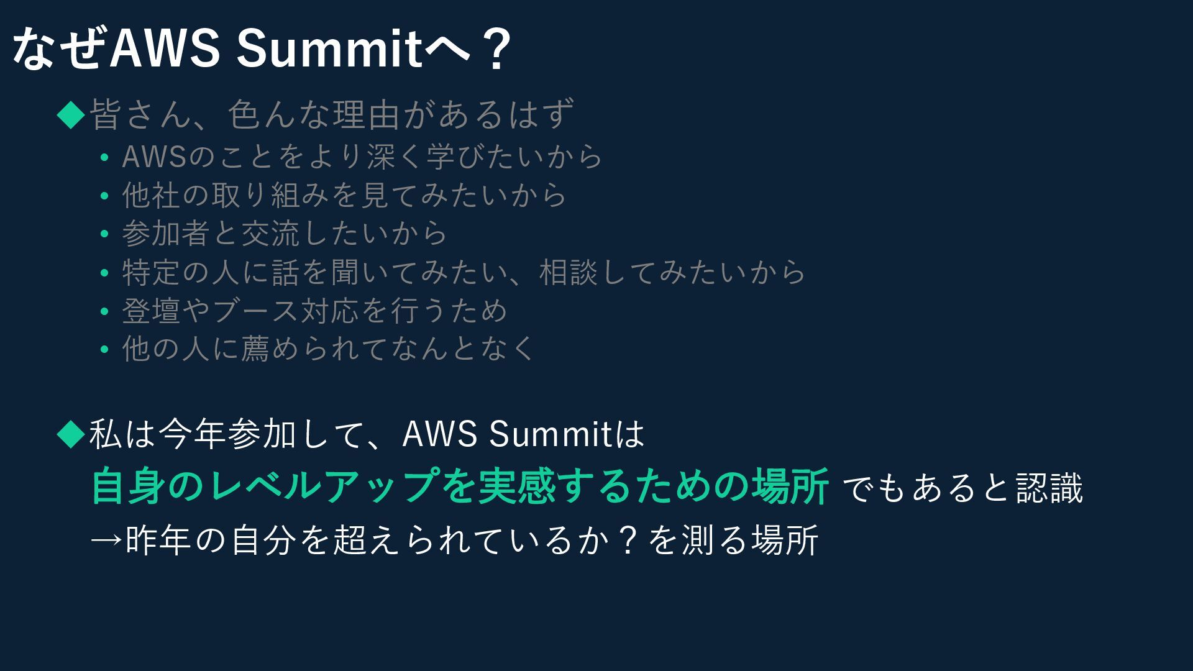Image resolution: width=1193 pixels, height=671 pixels.
Task: Click the bullet dot before 登壇やブース
Action: pyautogui.click(x=104, y=311)
